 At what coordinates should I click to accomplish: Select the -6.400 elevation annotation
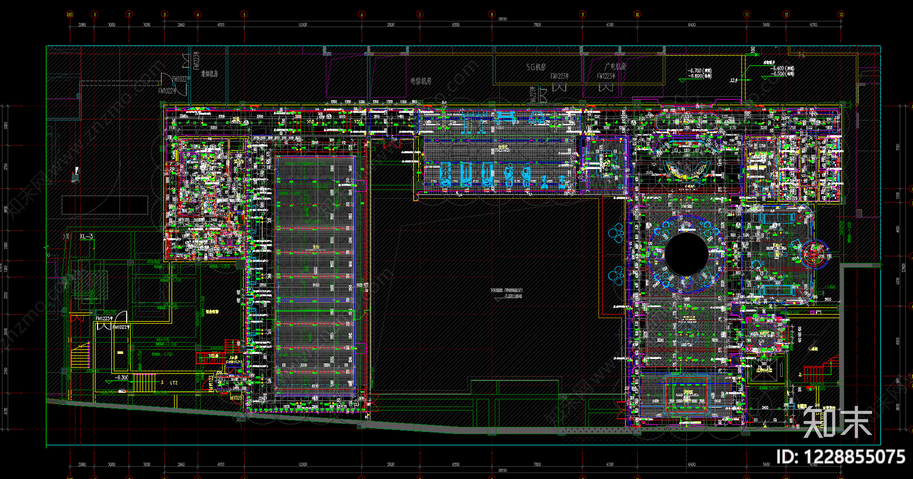782,69
